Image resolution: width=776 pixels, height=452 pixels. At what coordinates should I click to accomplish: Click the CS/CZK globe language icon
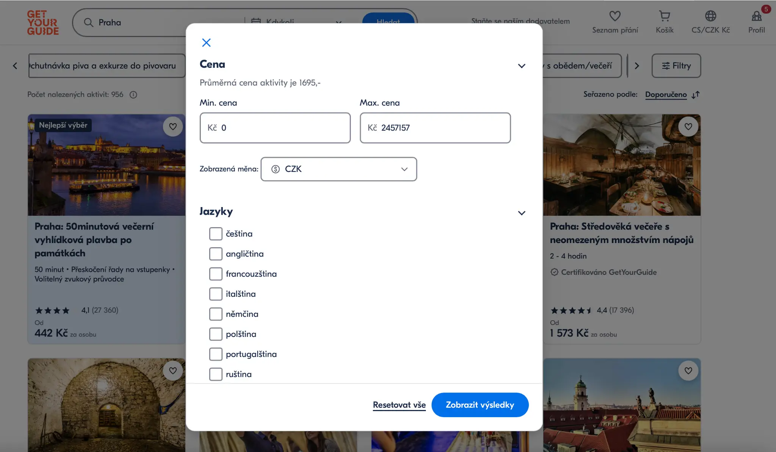710,16
